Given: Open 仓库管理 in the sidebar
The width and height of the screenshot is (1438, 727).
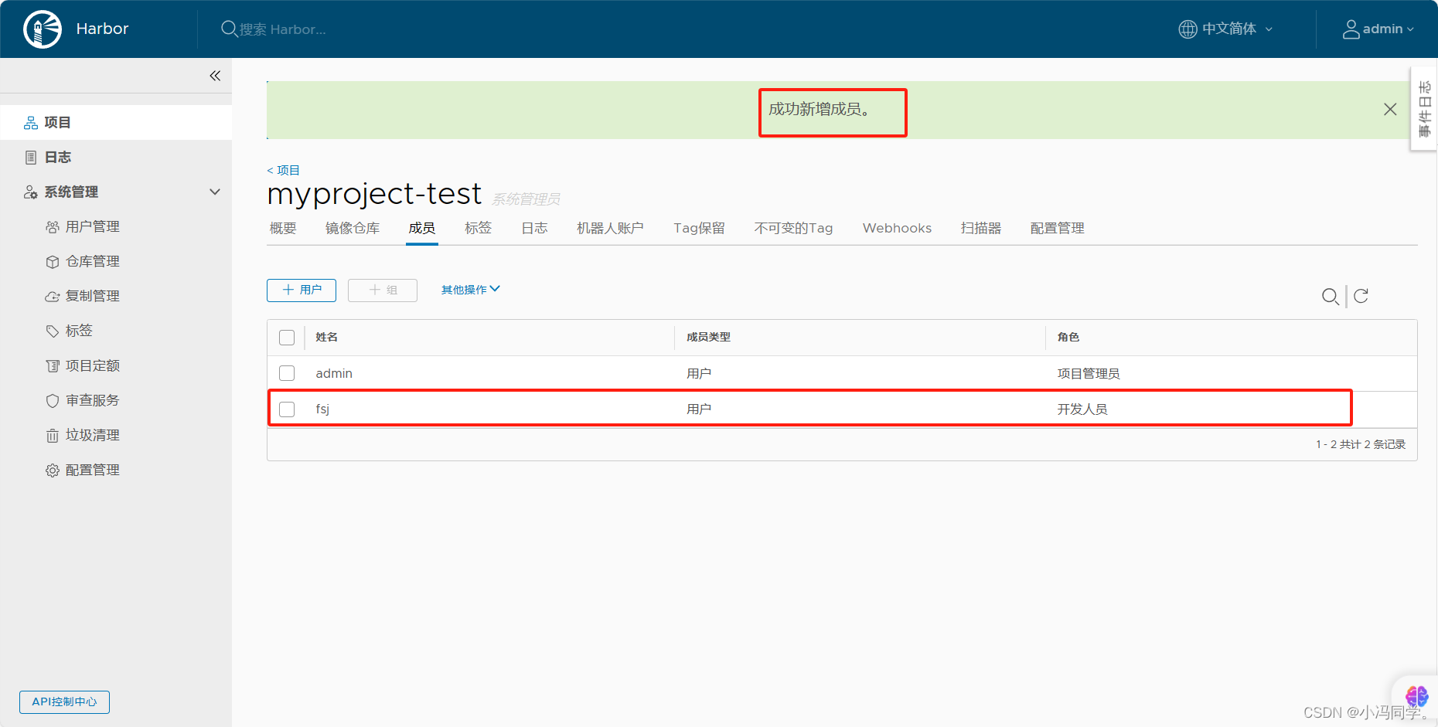Looking at the screenshot, I should 93,262.
